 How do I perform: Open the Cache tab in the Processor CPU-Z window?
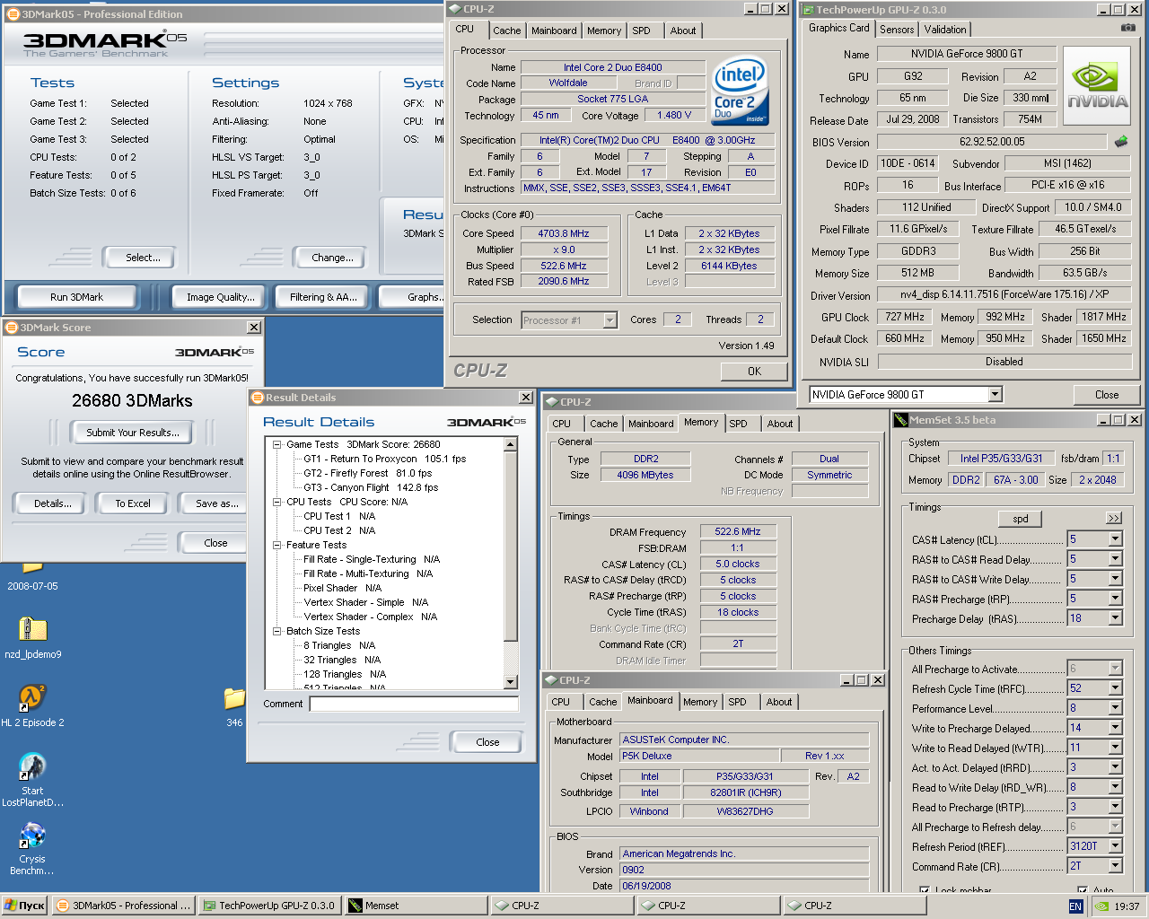point(506,31)
